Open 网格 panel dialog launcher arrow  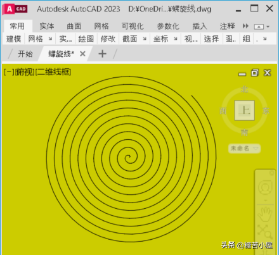(50, 39)
